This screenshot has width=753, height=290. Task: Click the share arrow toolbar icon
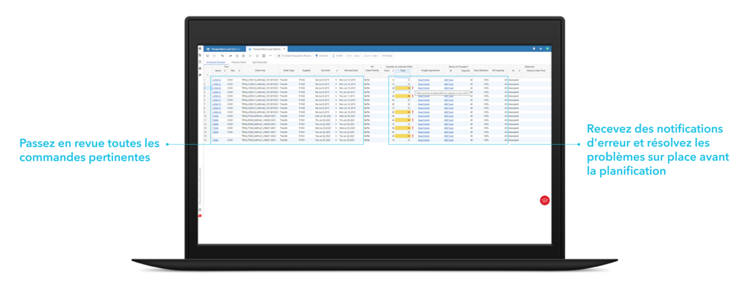tap(230, 55)
